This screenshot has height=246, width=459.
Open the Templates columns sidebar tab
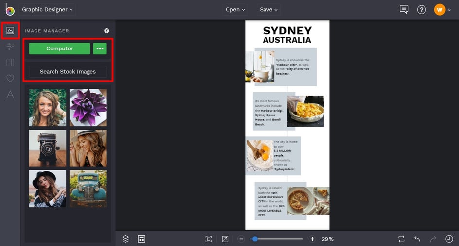coord(10,62)
